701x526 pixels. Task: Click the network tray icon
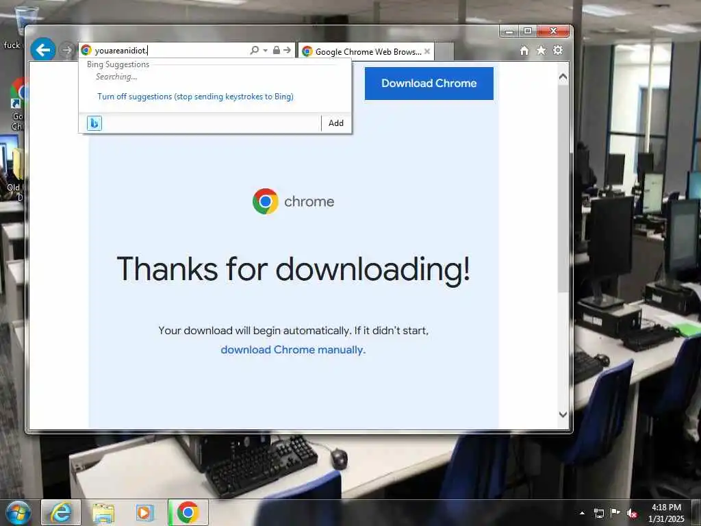tap(598, 513)
